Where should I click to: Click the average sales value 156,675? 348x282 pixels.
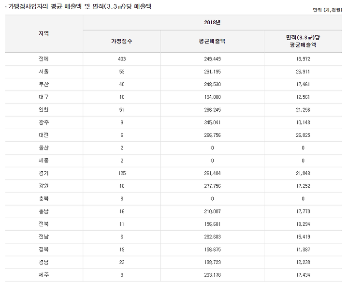pyautogui.click(x=212, y=250)
